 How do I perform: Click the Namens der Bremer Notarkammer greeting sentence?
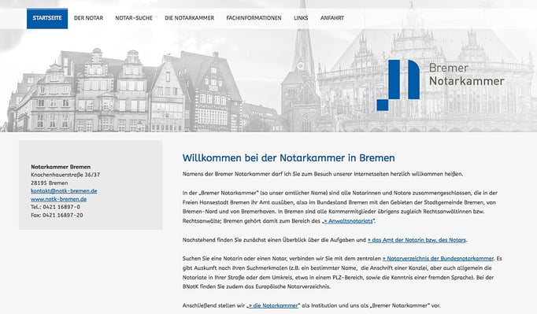[323, 174]
